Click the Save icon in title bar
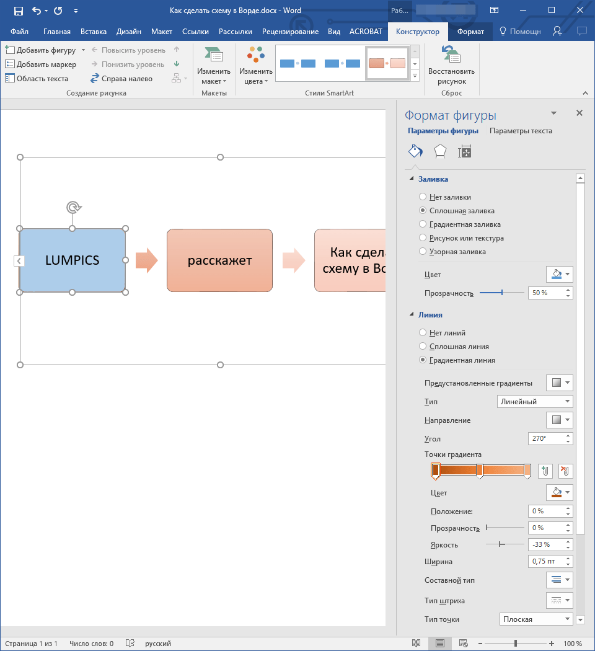This screenshot has width=595, height=651. tap(18, 11)
